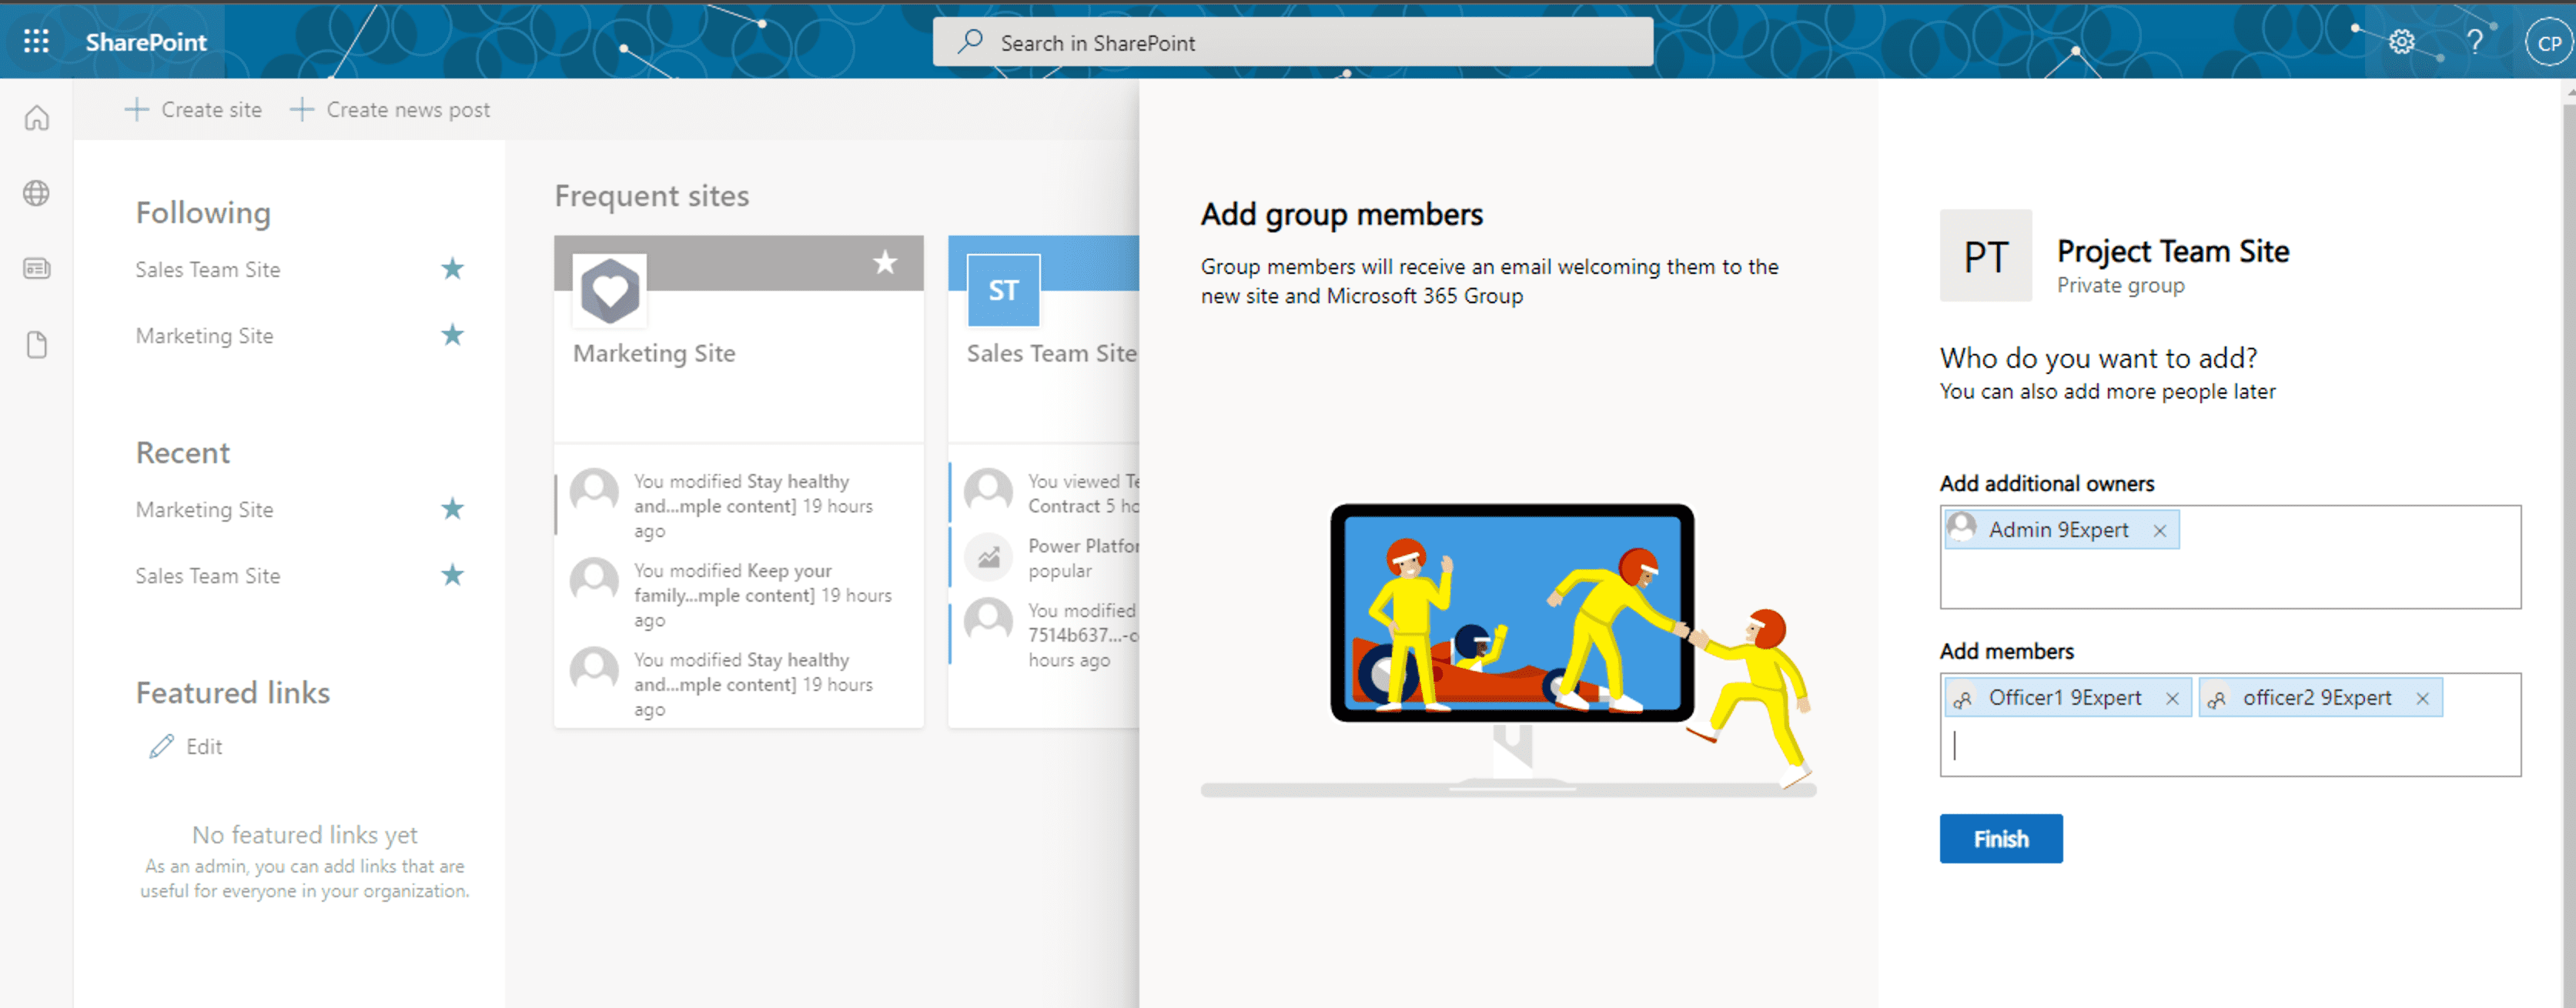Select the Home icon in the left sidebar

tap(36, 118)
